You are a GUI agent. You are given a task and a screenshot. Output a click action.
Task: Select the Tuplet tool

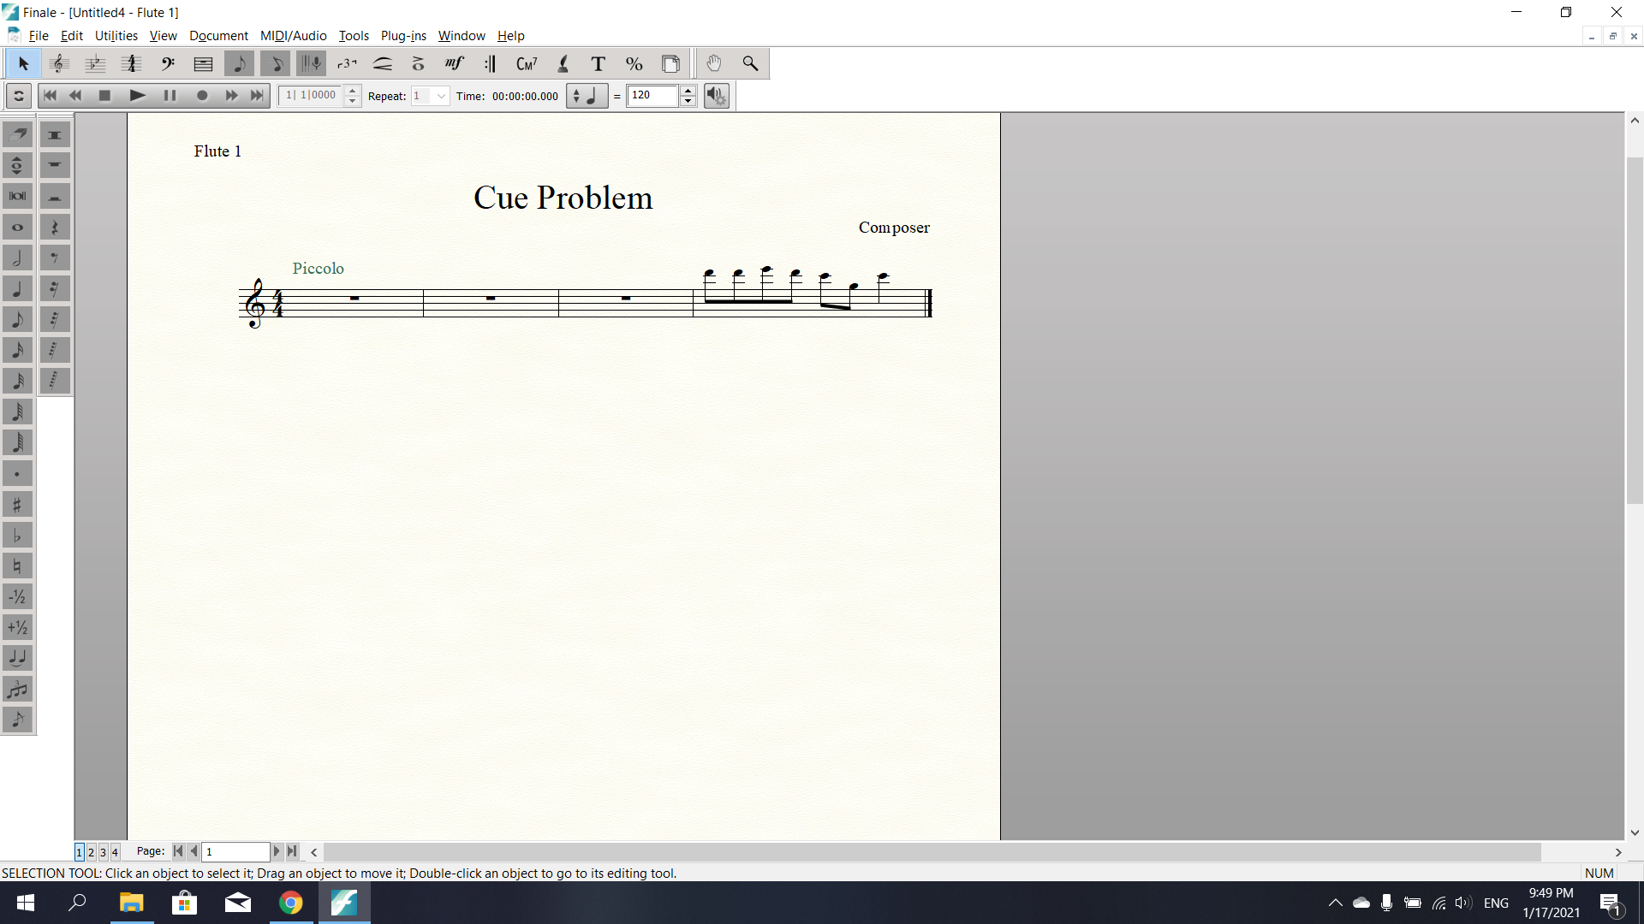tap(347, 64)
